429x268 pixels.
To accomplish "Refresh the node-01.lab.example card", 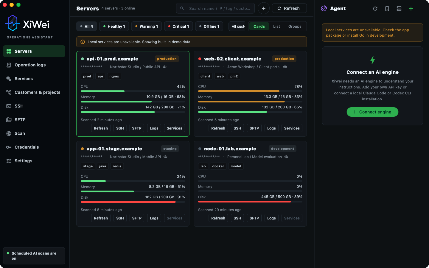I will [218, 218].
